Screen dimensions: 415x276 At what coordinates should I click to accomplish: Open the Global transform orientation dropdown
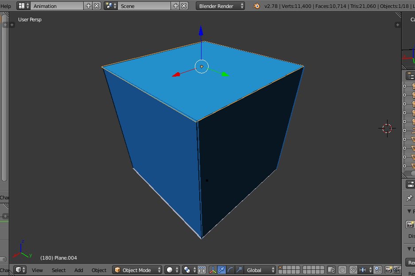[x=260, y=270]
